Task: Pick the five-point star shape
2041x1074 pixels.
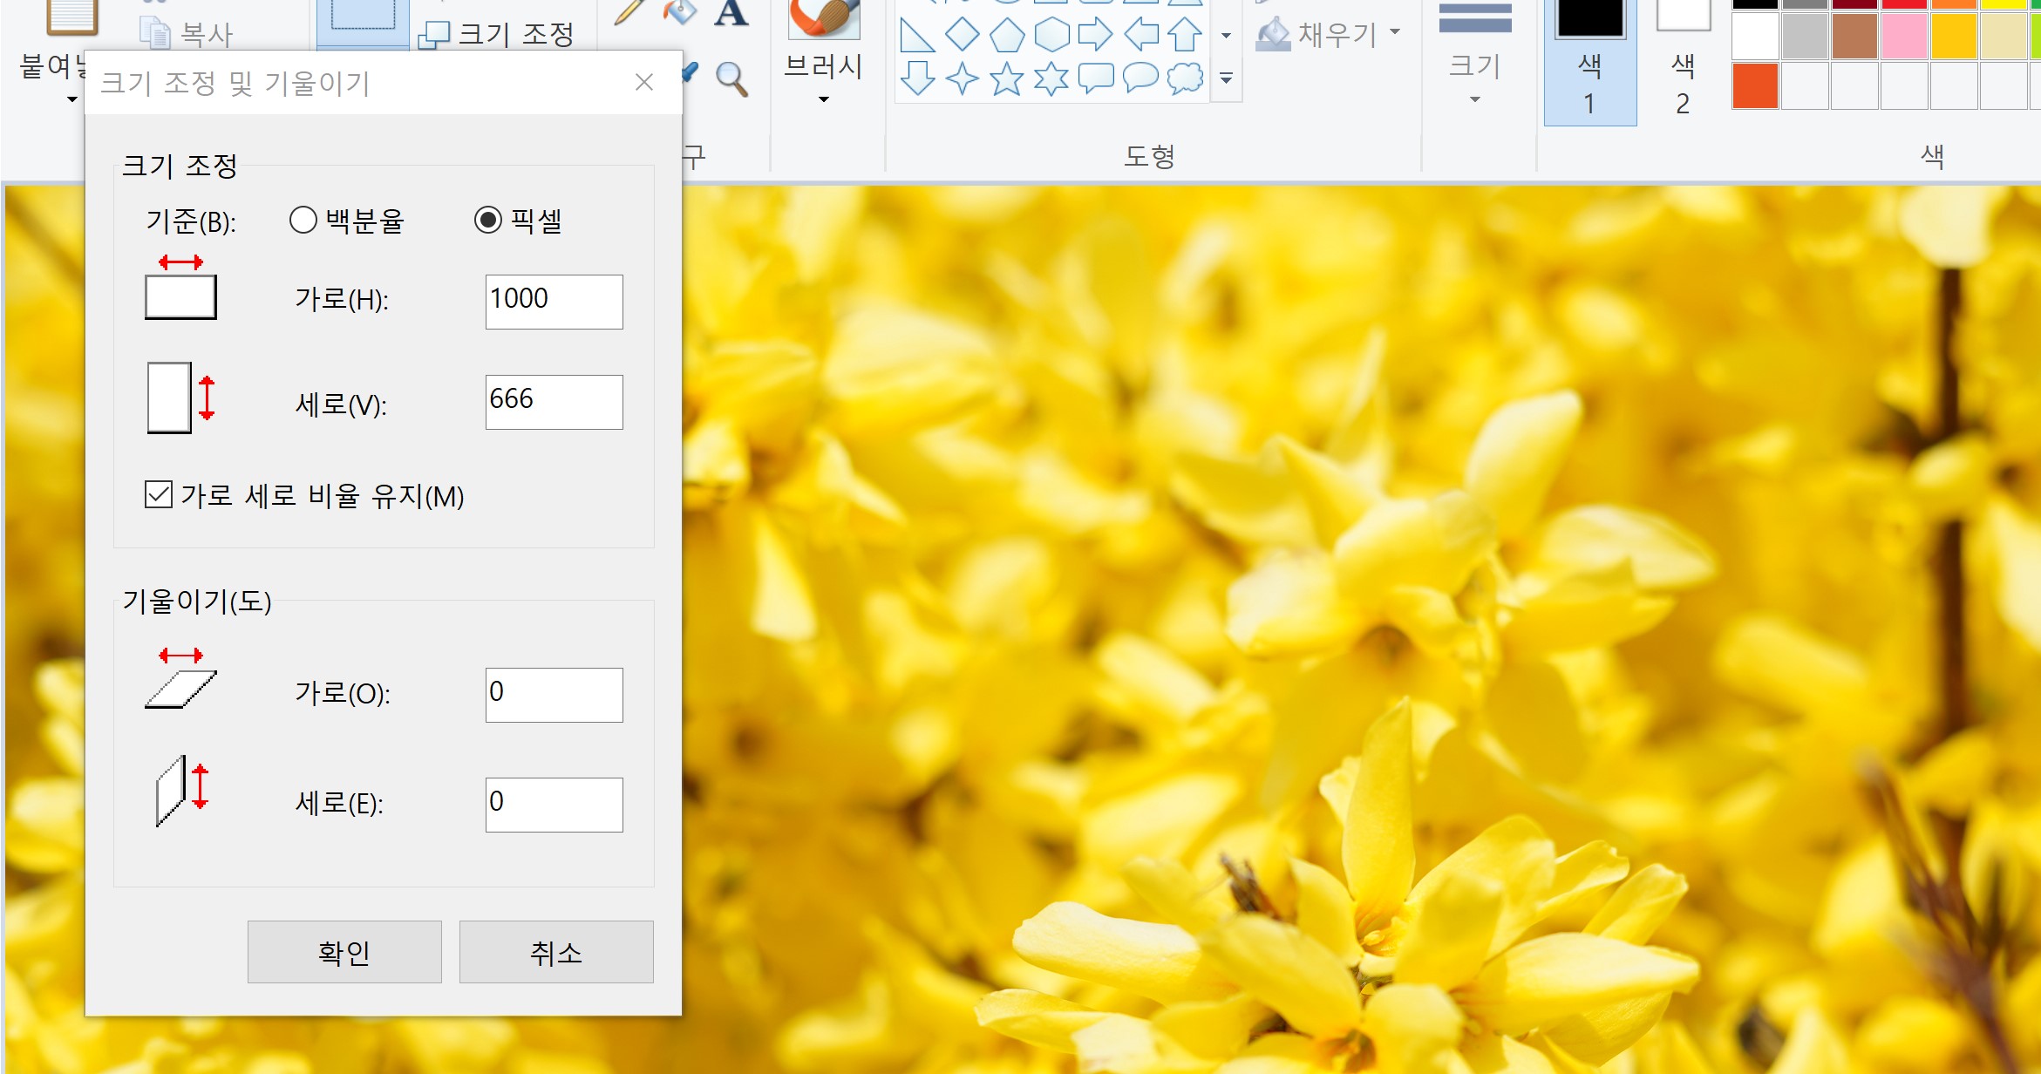Action: pos(1007,79)
